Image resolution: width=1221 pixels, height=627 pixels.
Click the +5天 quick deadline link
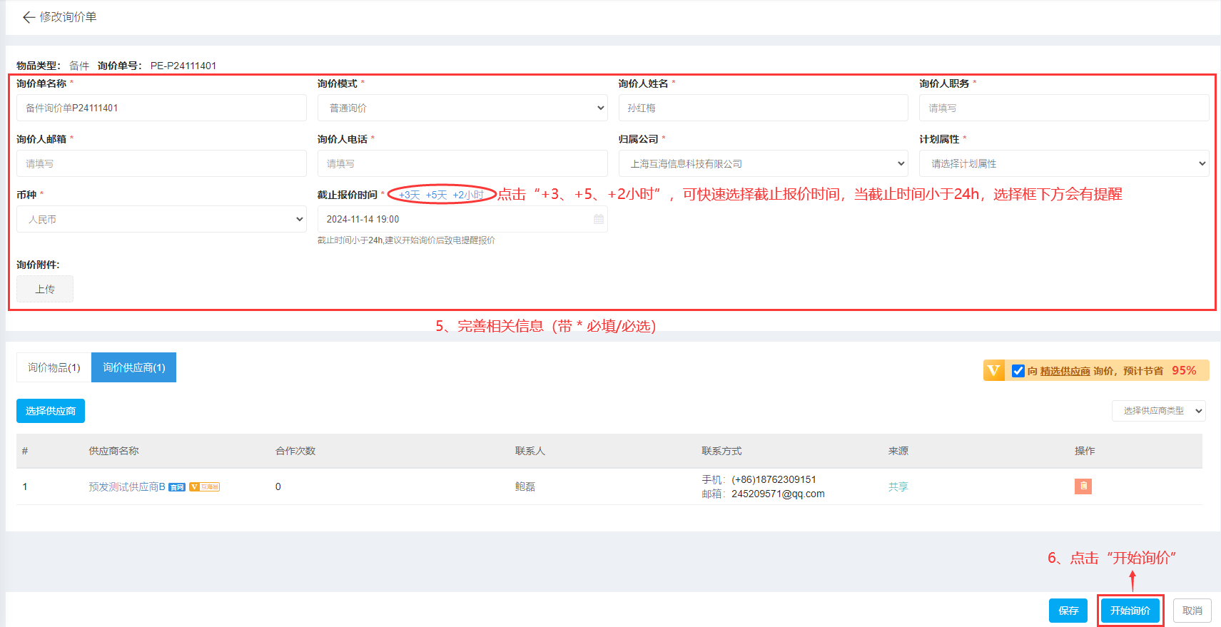tap(436, 195)
